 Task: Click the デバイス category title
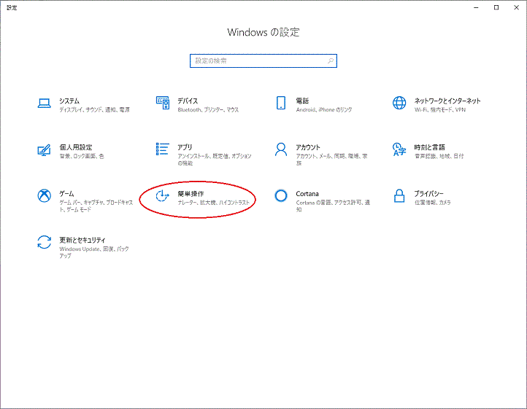(x=188, y=101)
